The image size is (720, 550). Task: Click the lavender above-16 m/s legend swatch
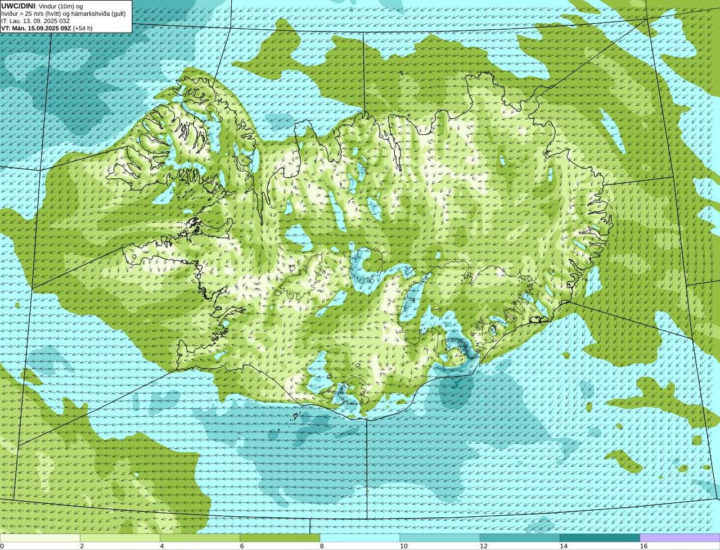[x=680, y=538]
